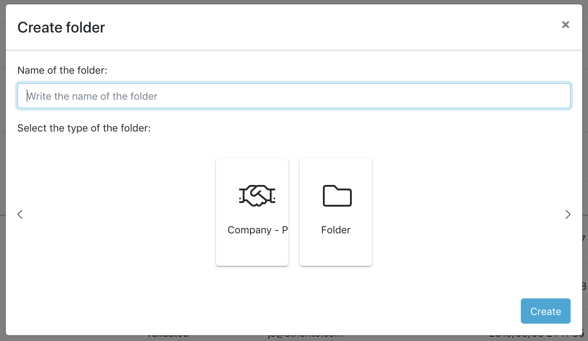588x341 pixels.
Task: Confirm folder creation with Create
Action: coord(545,311)
